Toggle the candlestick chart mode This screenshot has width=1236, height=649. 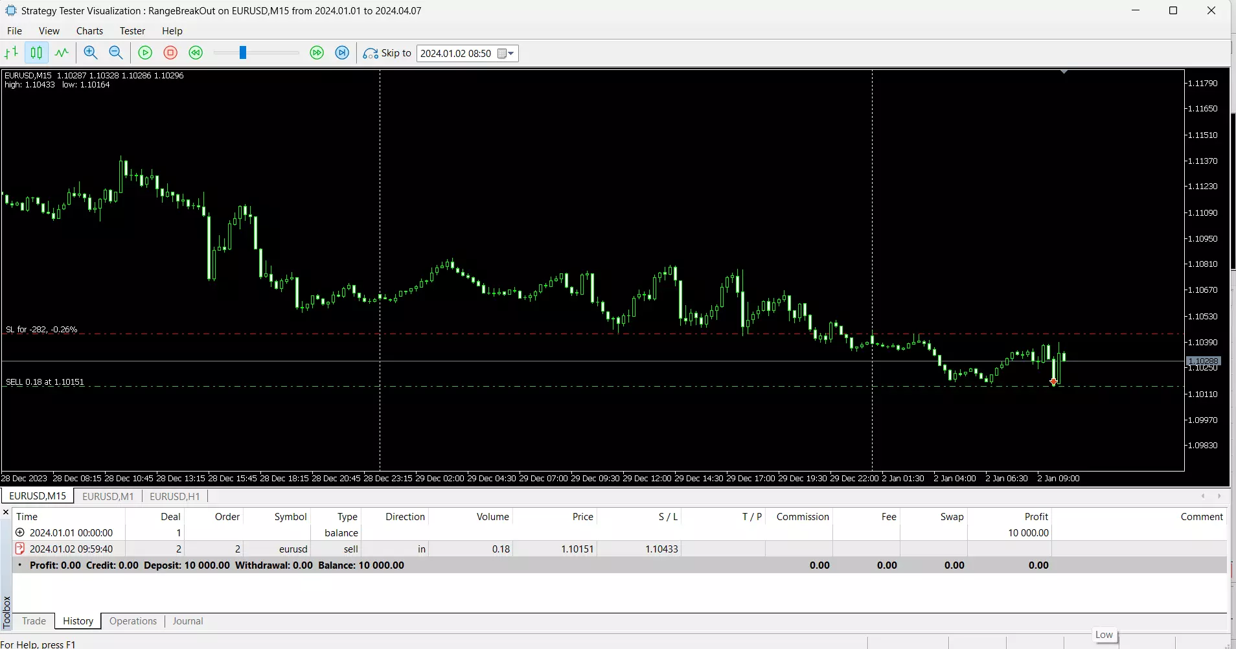pyautogui.click(x=37, y=53)
